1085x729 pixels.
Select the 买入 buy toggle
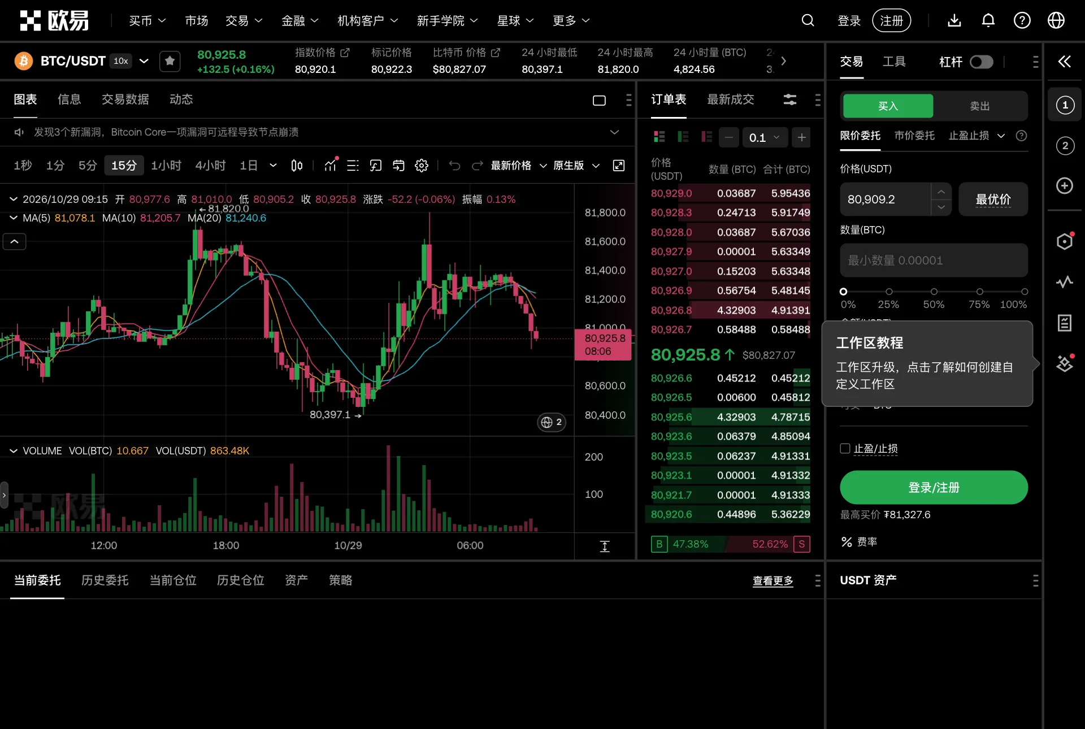tap(888, 106)
